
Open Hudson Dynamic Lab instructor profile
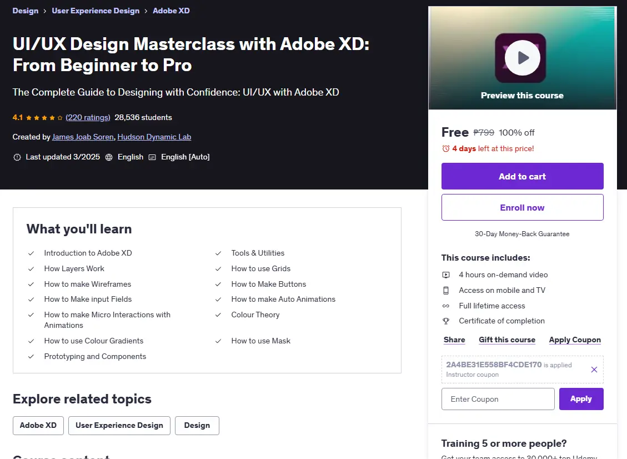[154, 137]
